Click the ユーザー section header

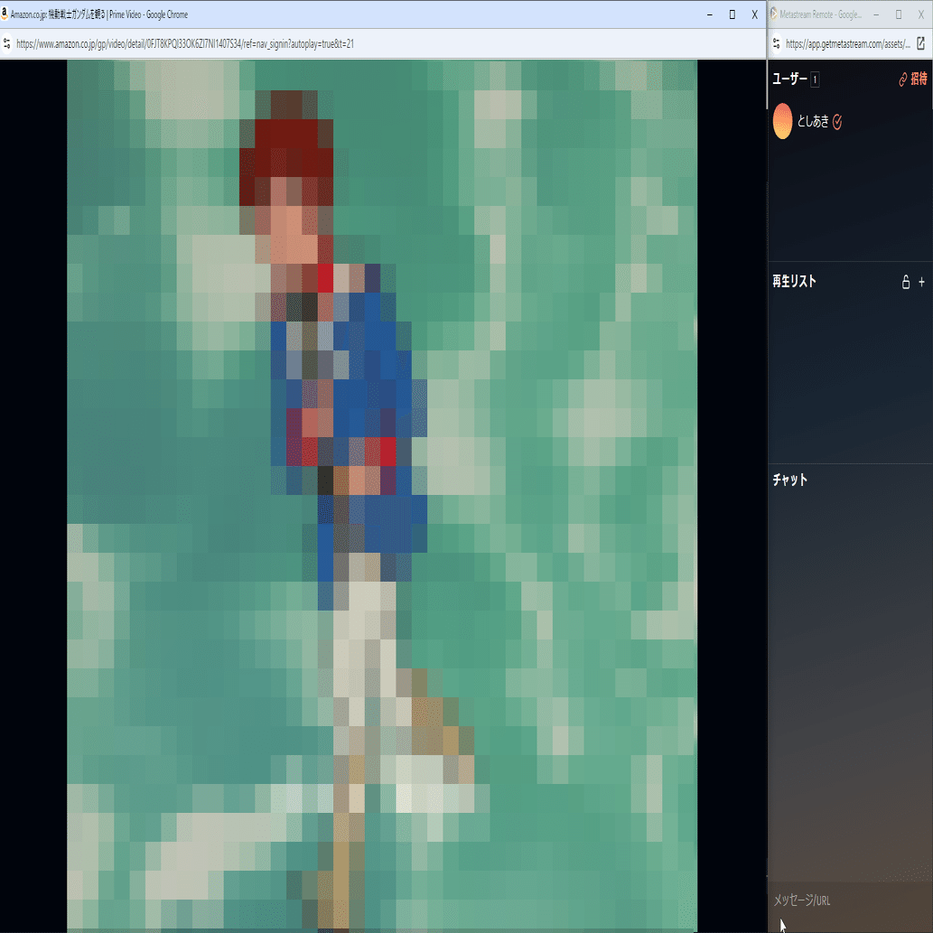(789, 79)
